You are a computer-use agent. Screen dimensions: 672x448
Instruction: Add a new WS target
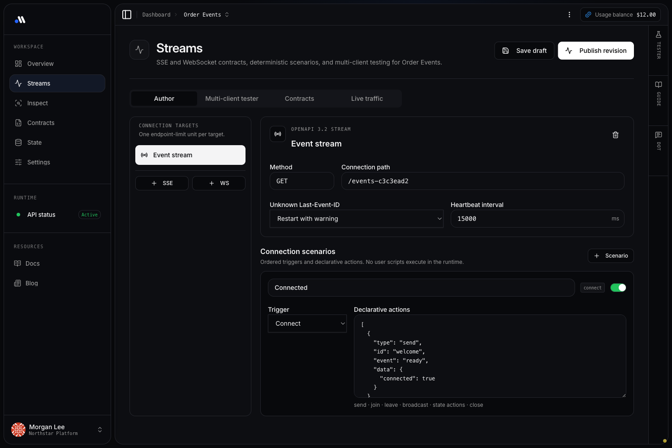click(219, 183)
